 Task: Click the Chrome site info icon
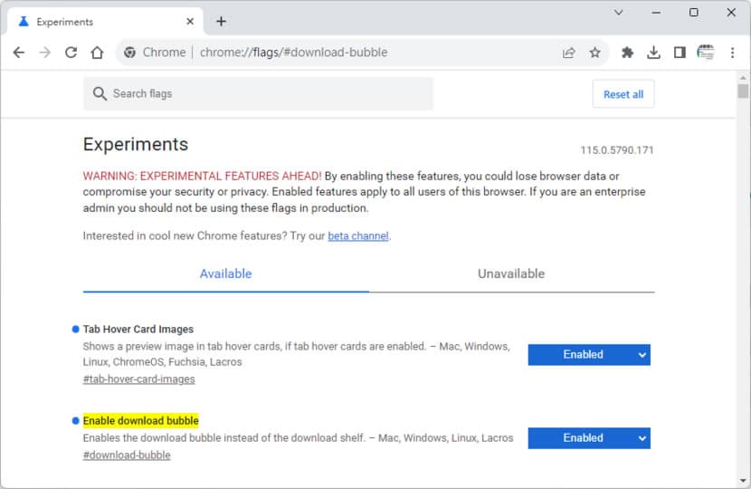pyautogui.click(x=129, y=53)
